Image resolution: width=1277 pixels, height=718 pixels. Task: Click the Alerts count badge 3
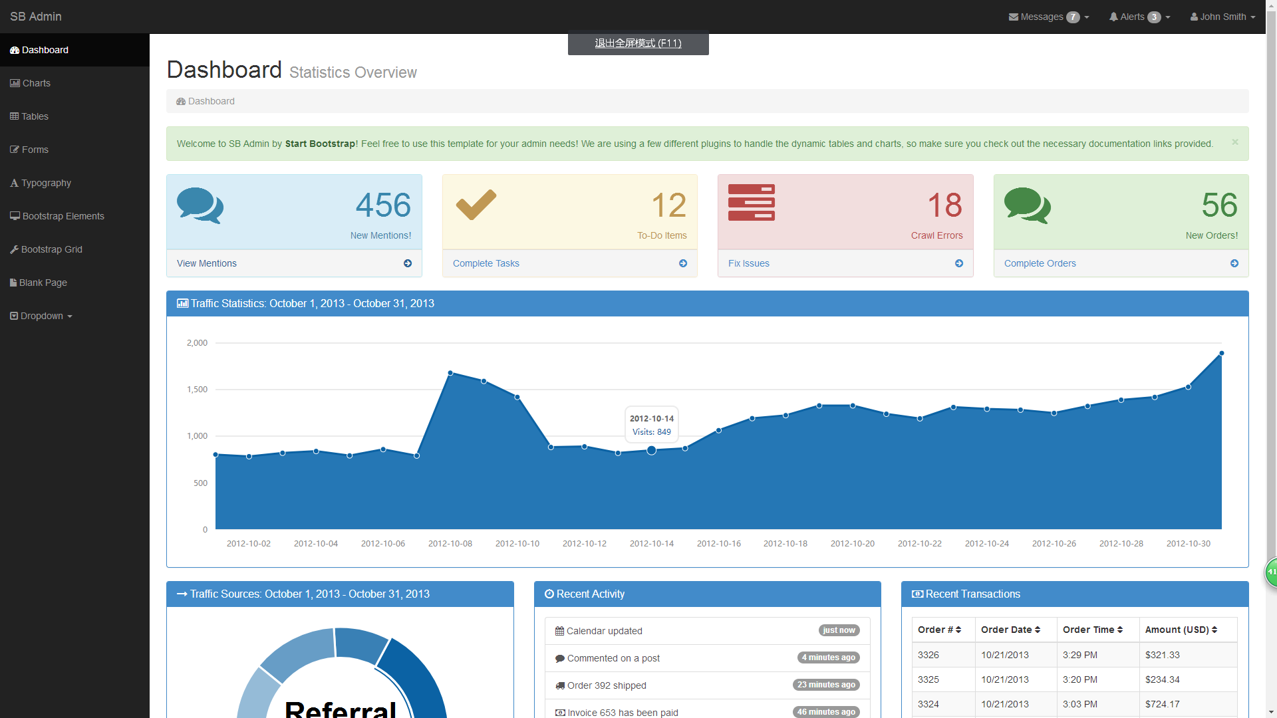tap(1154, 17)
